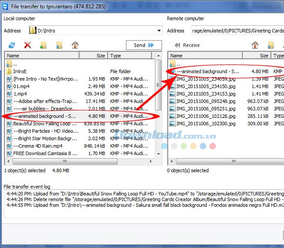The height and width of the screenshot is (248, 284).
Task: Click the red Delete icon in local toolbar
Action: [x=27, y=45]
